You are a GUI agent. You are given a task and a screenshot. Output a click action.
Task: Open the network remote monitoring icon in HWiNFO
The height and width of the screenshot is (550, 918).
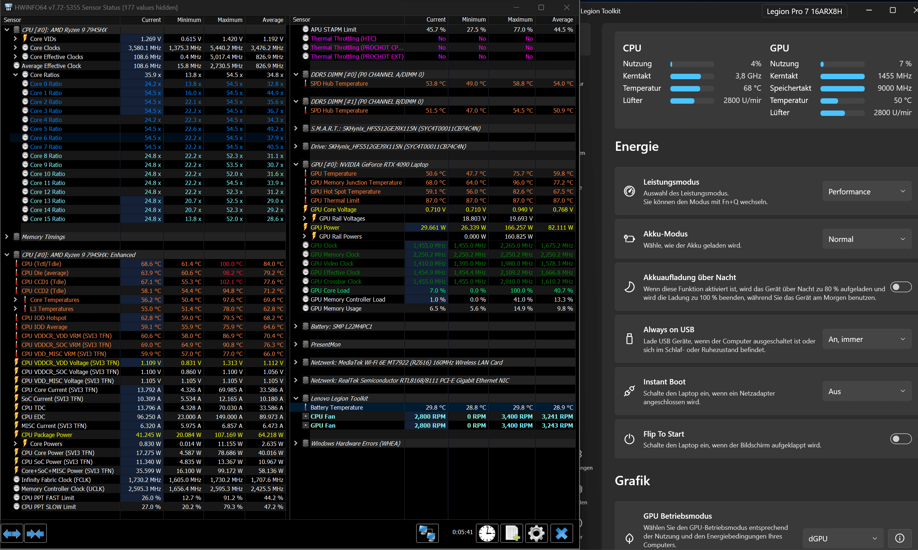coord(427,534)
